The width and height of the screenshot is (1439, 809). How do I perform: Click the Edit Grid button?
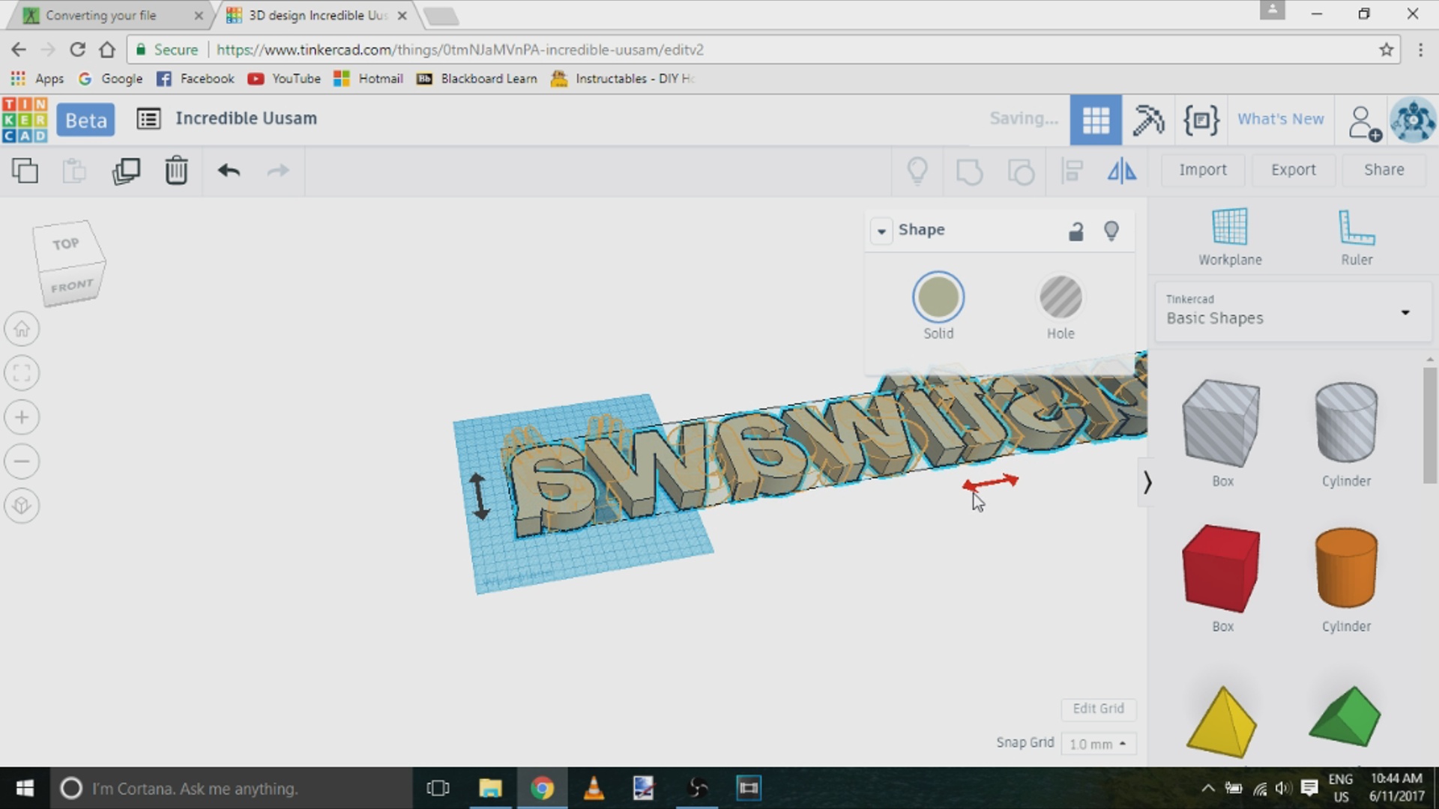click(1098, 709)
